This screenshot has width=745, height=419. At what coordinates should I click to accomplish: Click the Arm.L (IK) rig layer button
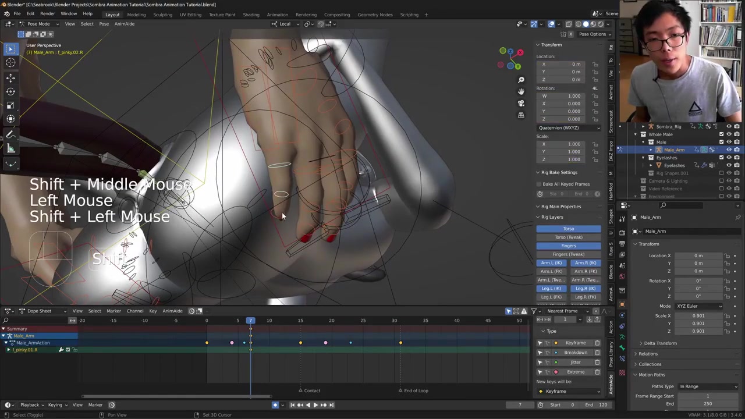pos(551,263)
